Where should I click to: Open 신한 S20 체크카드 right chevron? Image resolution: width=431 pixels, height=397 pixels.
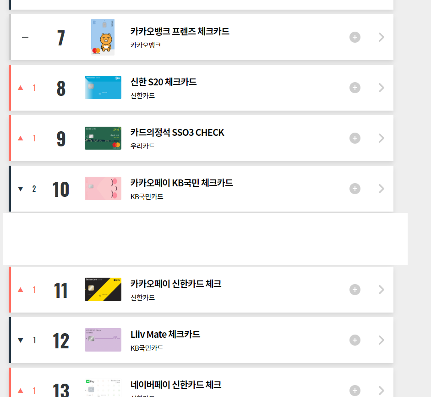(382, 88)
